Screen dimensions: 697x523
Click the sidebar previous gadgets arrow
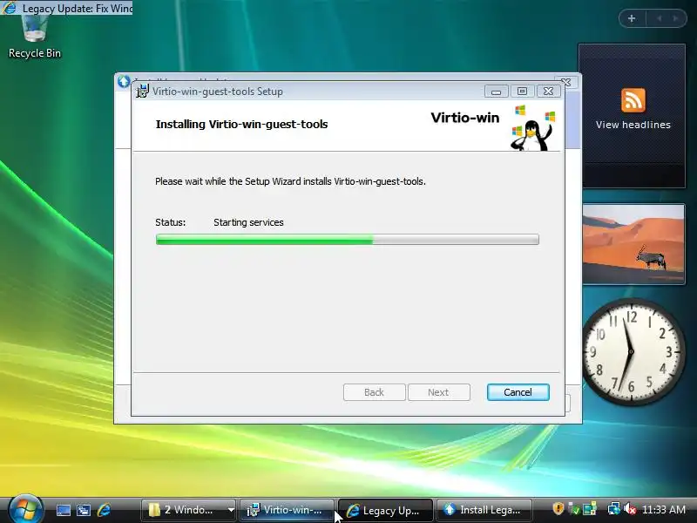click(x=659, y=18)
